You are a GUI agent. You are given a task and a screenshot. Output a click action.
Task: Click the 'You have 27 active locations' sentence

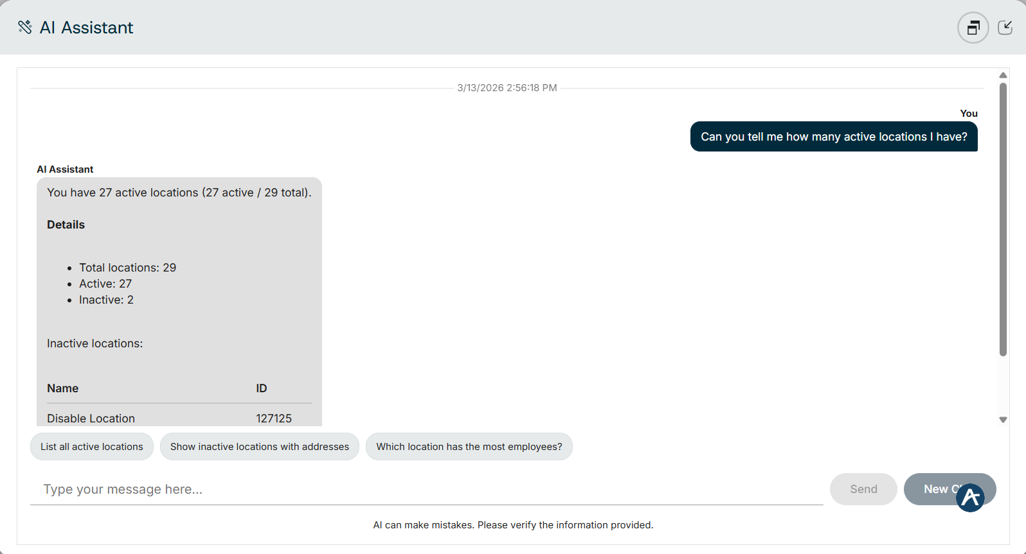click(x=179, y=193)
